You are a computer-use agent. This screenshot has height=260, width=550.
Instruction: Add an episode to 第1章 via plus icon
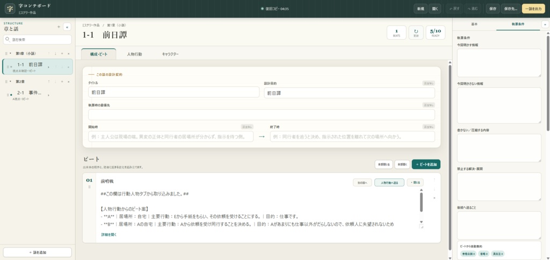point(62,53)
